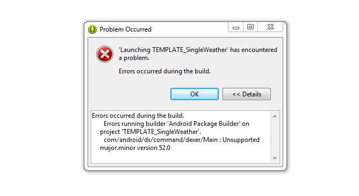Confirm the error with the OK button

tap(195, 94)
